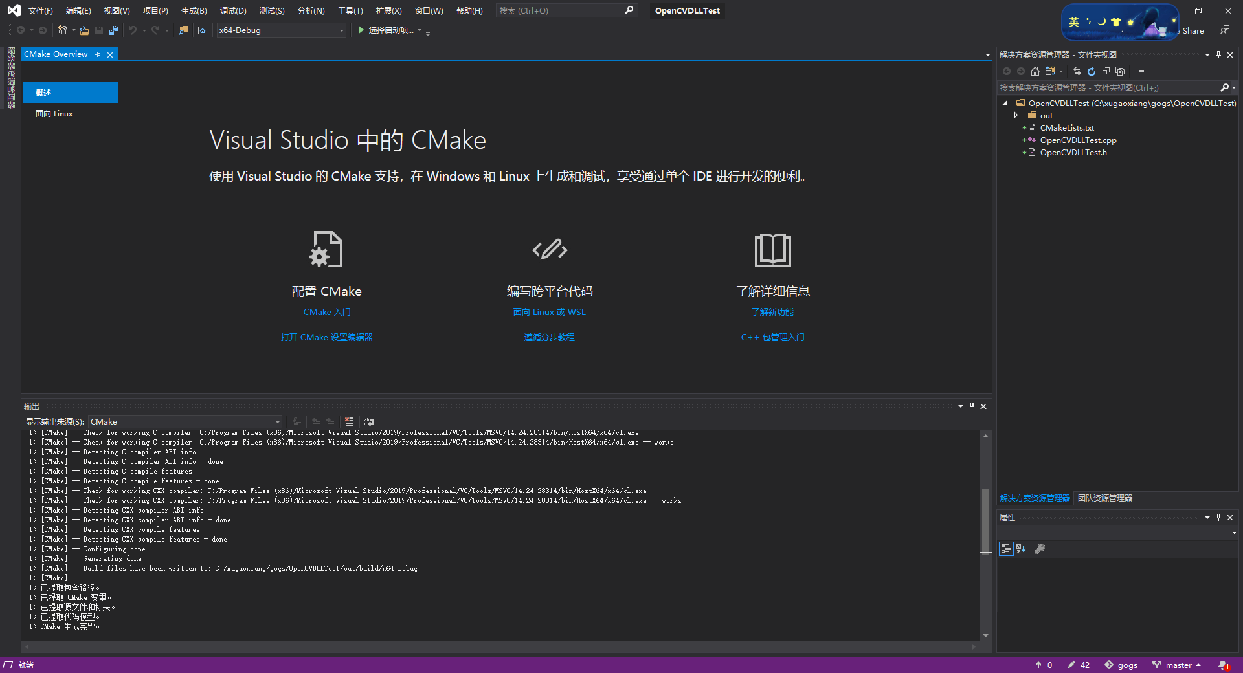Select the 概述 sidebar tab
Image resolution: width=1243 pixels, height=673 pixels.
pos(71,93)
